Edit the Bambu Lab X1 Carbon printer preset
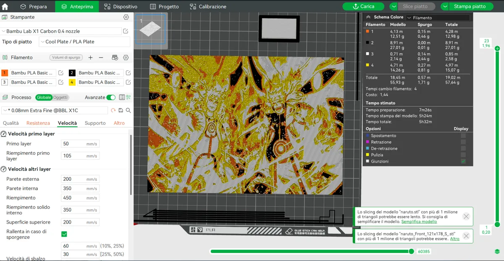Screen dimensions: 504x261 click(126, 31)
